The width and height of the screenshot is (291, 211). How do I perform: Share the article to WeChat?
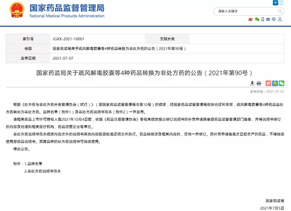(281, 83)
